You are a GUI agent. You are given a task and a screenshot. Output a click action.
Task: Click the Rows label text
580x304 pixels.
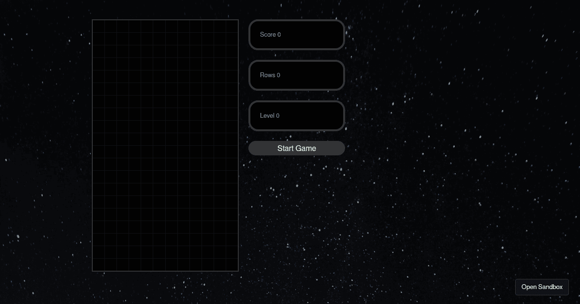pos(267,75)
